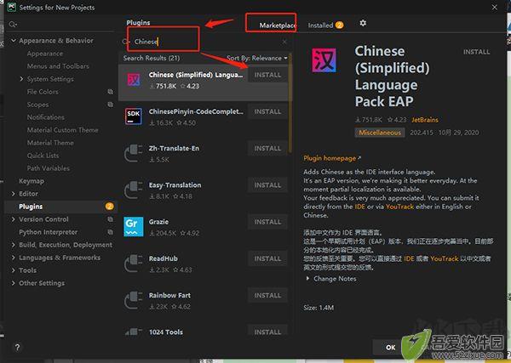Click the Chinese Language Pack plugin icon in results
511x363 pixels.
134,79
